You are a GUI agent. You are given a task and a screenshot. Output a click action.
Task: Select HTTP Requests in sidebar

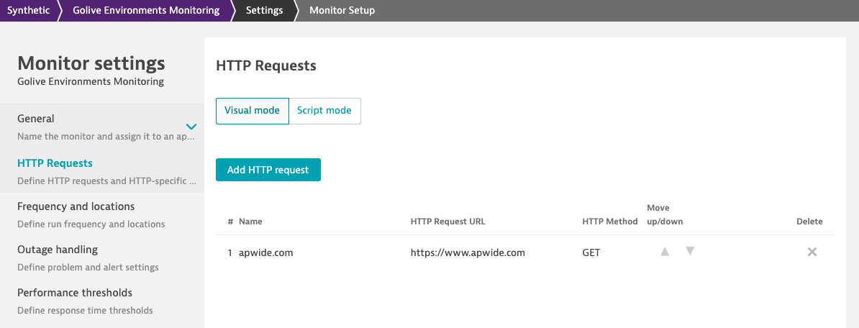click(x=55, y=163)
